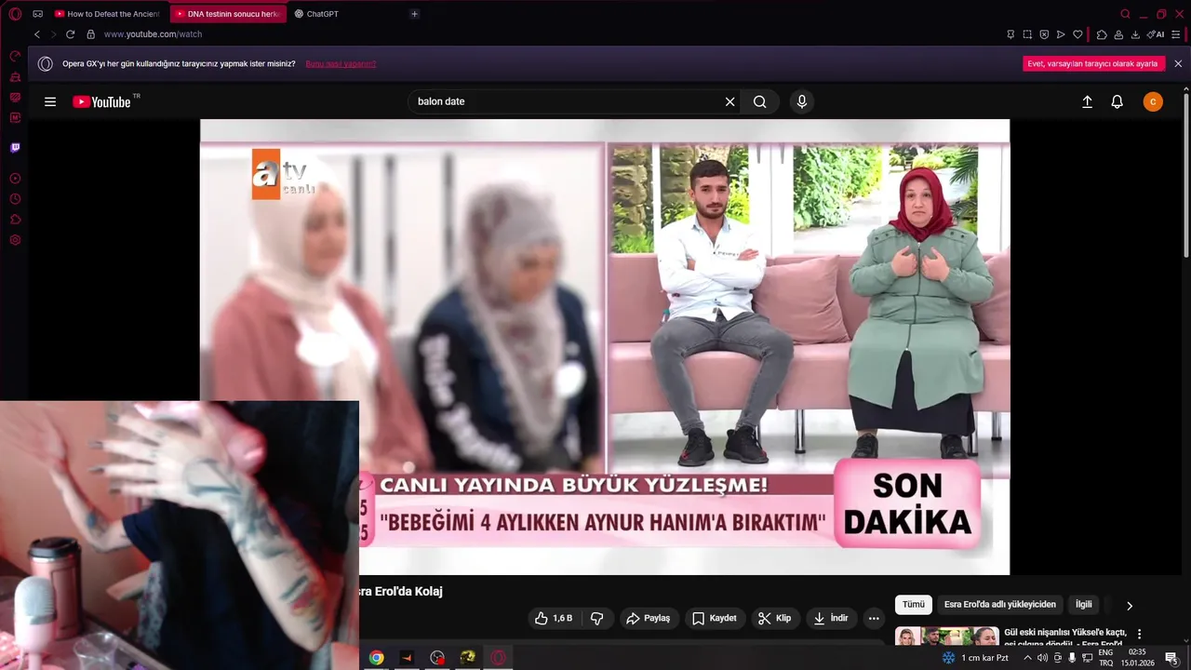Open sidebar settings gear

pos(15,240)
